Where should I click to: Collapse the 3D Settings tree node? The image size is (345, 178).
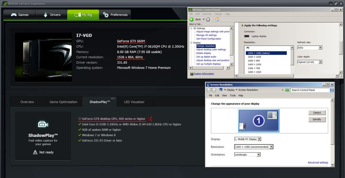pyautogui.click(x=191, y=28)
